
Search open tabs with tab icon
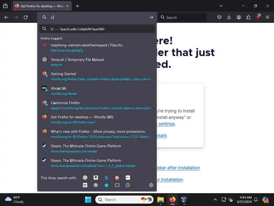[x=117, y=185]
